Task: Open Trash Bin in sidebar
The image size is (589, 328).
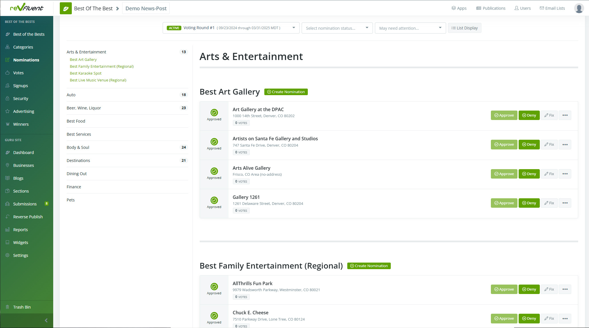Action: 22,307
